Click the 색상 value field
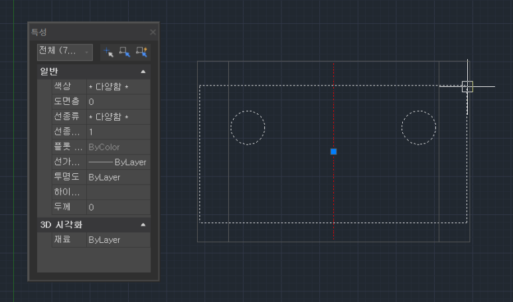Viewport: 513px width, 302px height. (118, 87)
